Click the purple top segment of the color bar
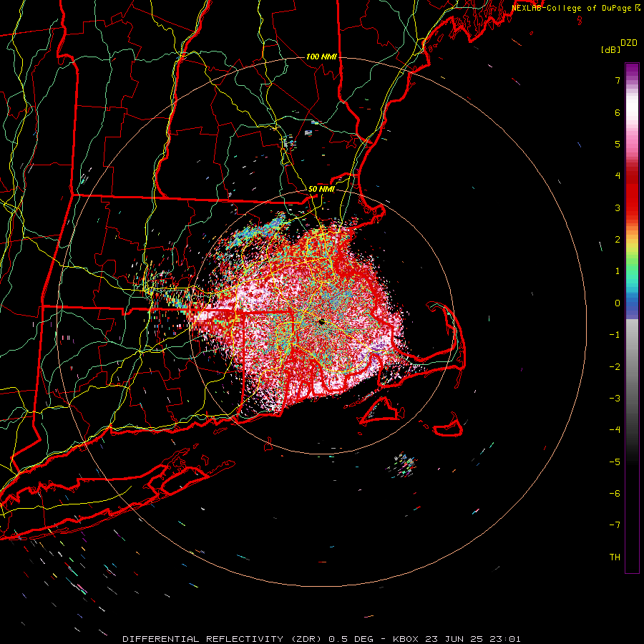This screenshot has height=644, width=644. (632, 71)
